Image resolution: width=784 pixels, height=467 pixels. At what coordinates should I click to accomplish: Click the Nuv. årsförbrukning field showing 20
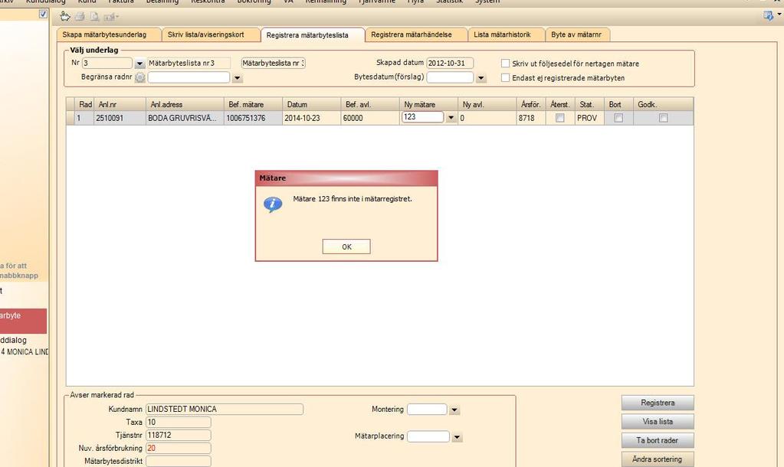pos(178,448)
